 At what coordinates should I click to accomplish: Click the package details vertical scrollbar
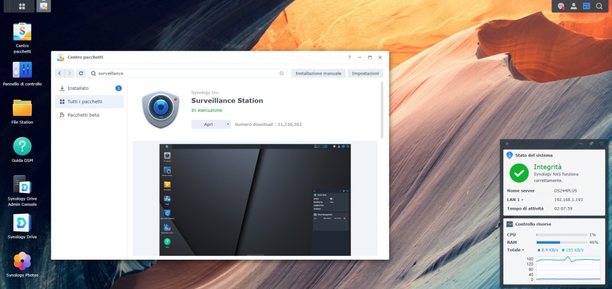point(382,110)
